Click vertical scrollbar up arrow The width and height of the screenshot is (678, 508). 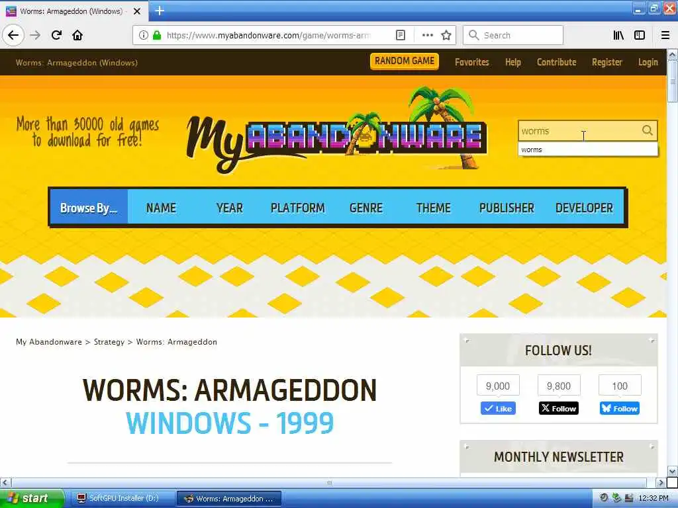(x=673, y=55)
